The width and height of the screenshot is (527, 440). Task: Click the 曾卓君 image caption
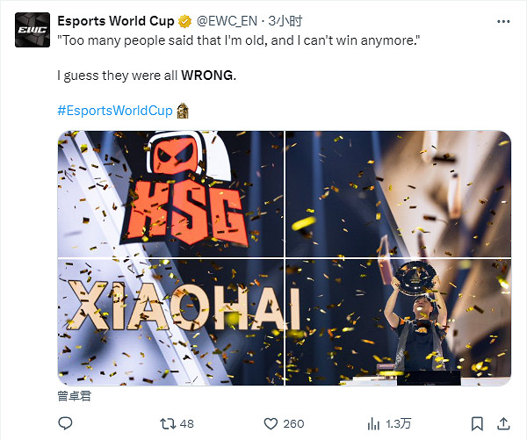[x=75, y=396]
